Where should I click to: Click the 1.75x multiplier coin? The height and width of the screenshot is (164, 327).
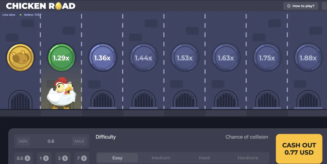click(x=267, y=58)
